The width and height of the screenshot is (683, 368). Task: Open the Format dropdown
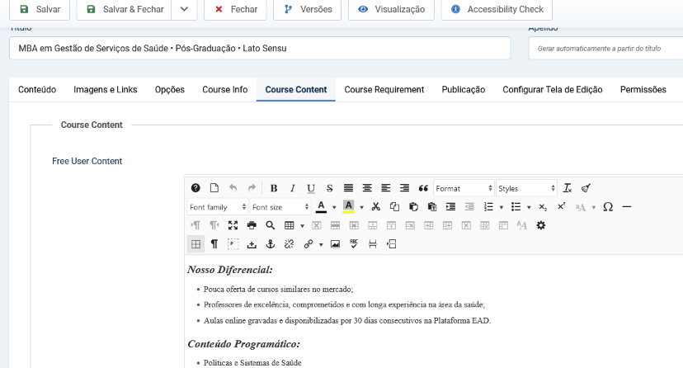pos(463,188)
